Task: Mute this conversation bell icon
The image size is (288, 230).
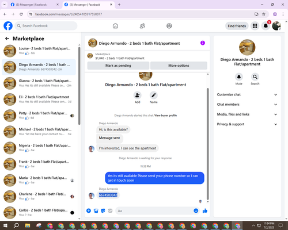Action: (239, 77)
